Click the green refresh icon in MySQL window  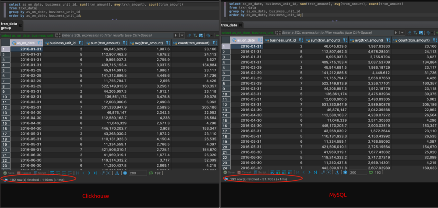pyautogui.click(x=371, y=172)
